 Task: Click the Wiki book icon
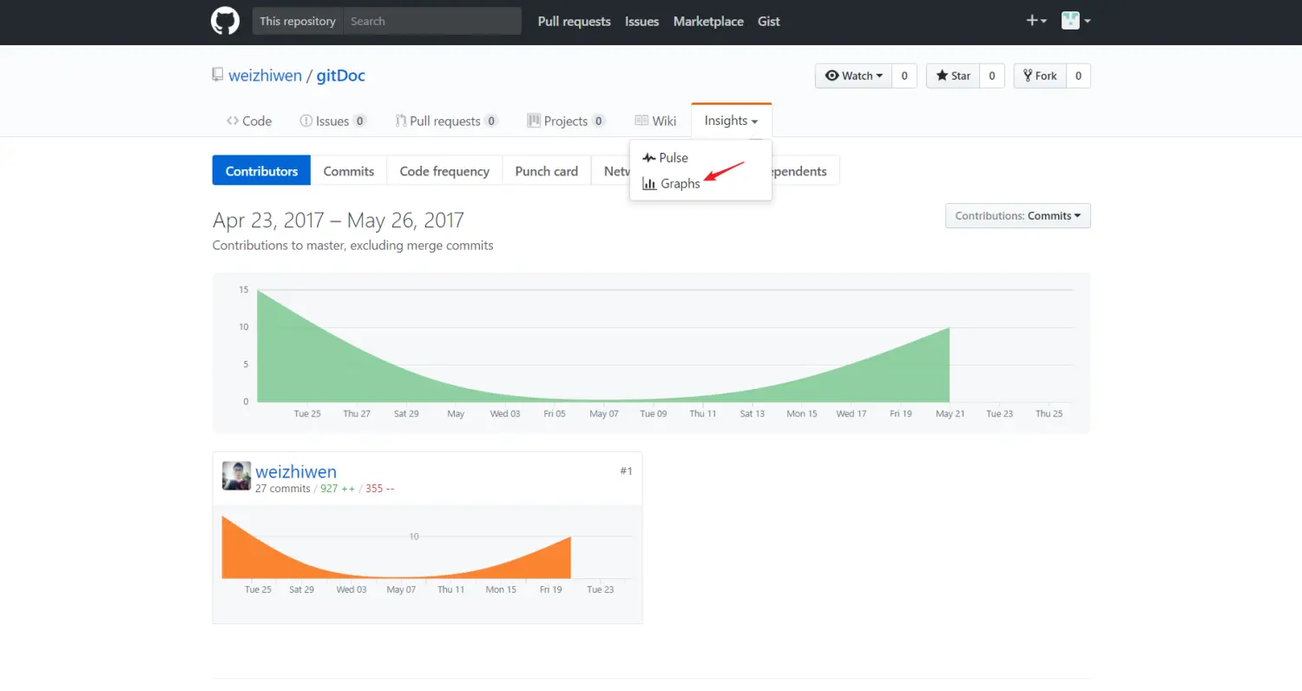tap(641, 121)
